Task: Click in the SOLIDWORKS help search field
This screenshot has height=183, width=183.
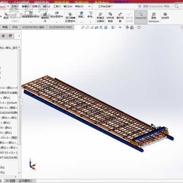Action: pos(156,6)
